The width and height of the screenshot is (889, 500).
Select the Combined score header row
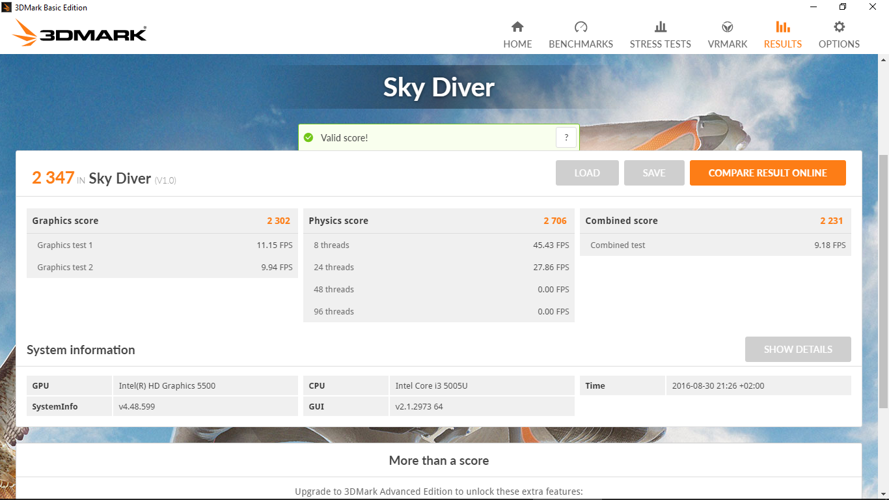click(715, 221)
